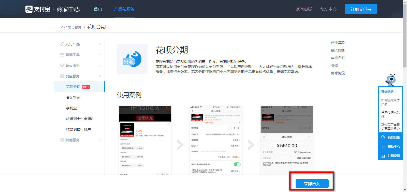The height and width of the screenshot is (192, 407).
Task: Jump to 商家激励 anchor link
Action: 338,73
